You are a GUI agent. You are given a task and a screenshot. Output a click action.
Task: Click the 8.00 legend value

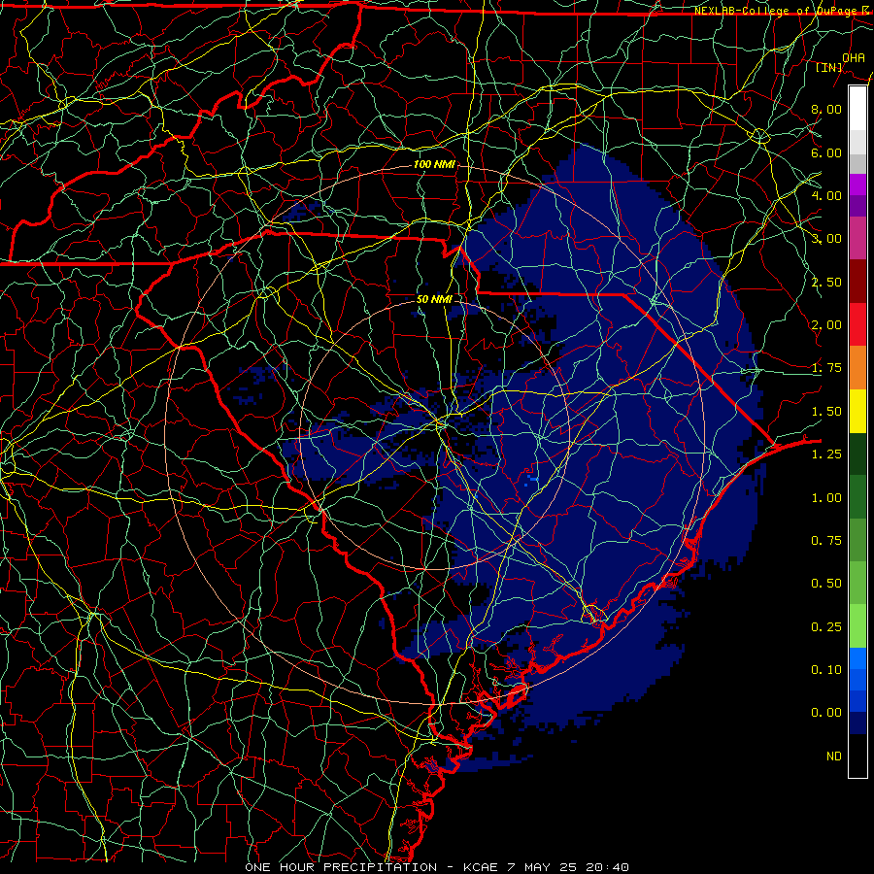coord(826,109)
